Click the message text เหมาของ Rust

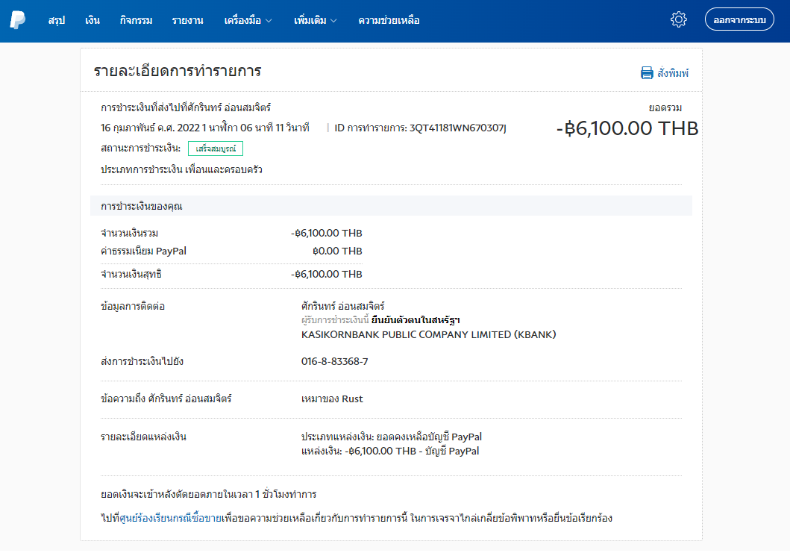click(332, 399)
